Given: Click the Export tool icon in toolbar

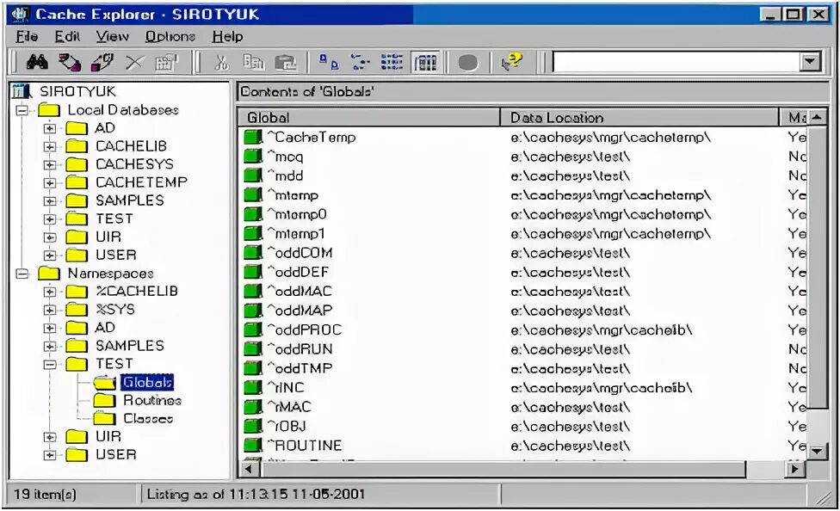Looking at the screenshot, I should coord(70,62).
